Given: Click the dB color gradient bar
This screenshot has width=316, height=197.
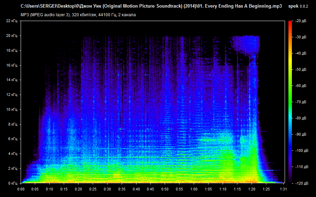Looking at the screenshot, I should coord(290,102).
